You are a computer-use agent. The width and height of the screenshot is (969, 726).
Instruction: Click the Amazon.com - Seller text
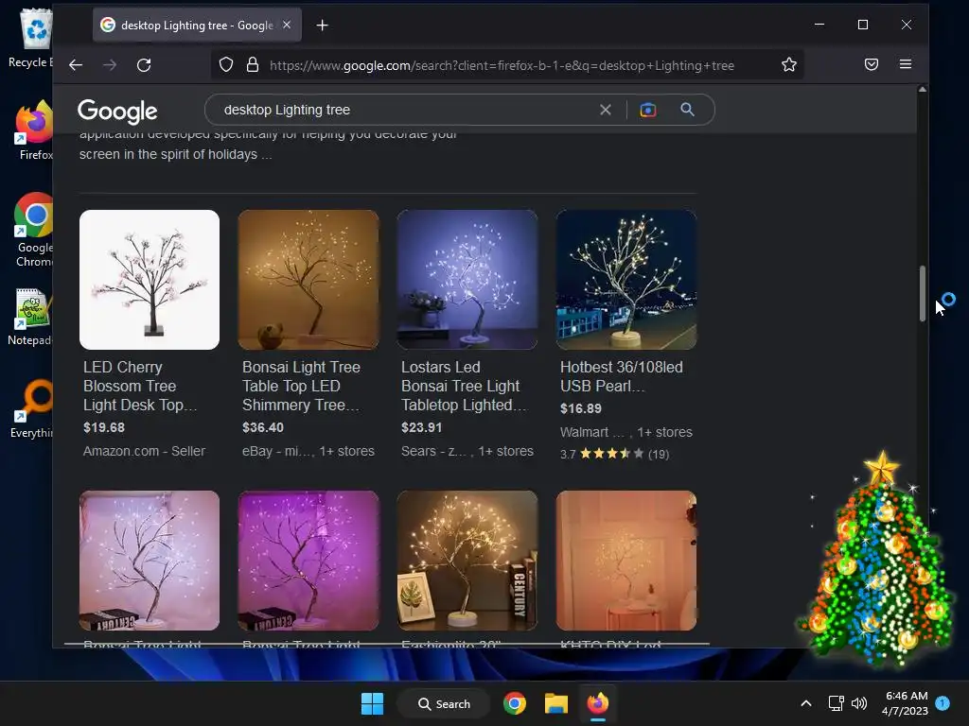[144, 451]
